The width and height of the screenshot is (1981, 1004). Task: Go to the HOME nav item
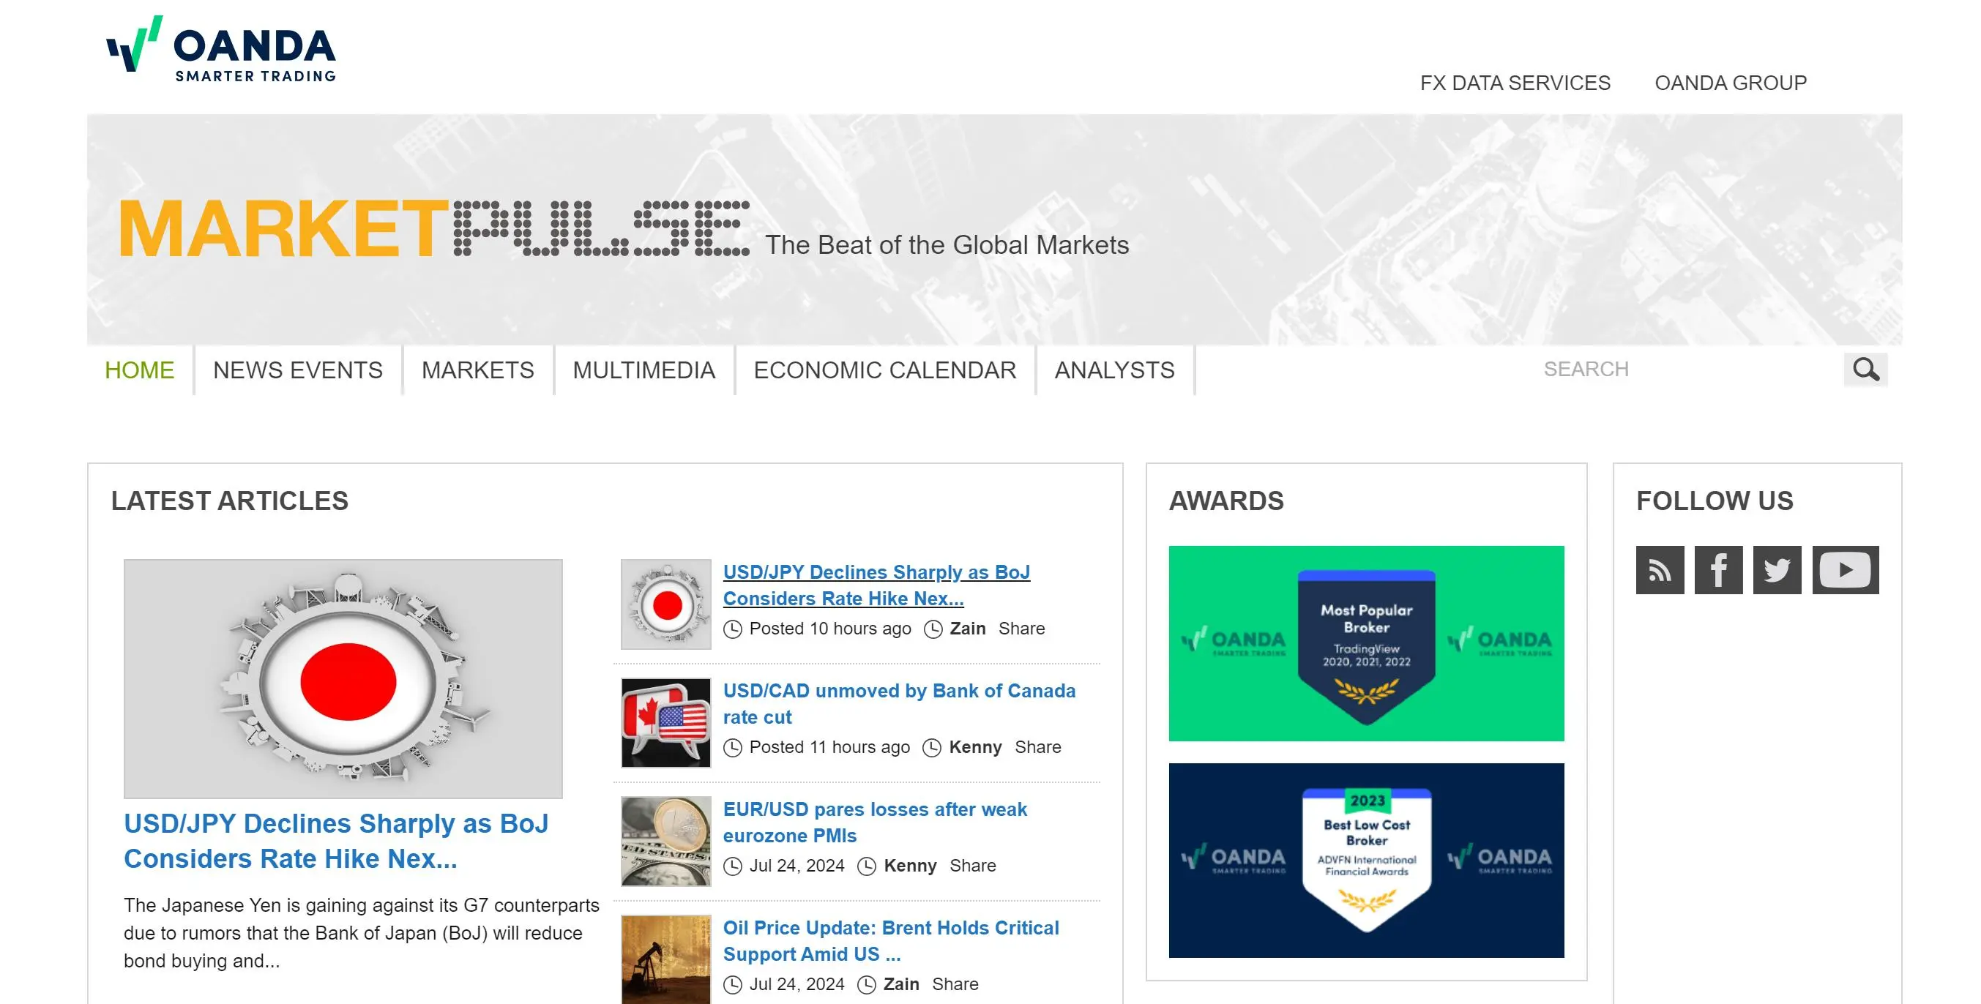click(139, 370)
